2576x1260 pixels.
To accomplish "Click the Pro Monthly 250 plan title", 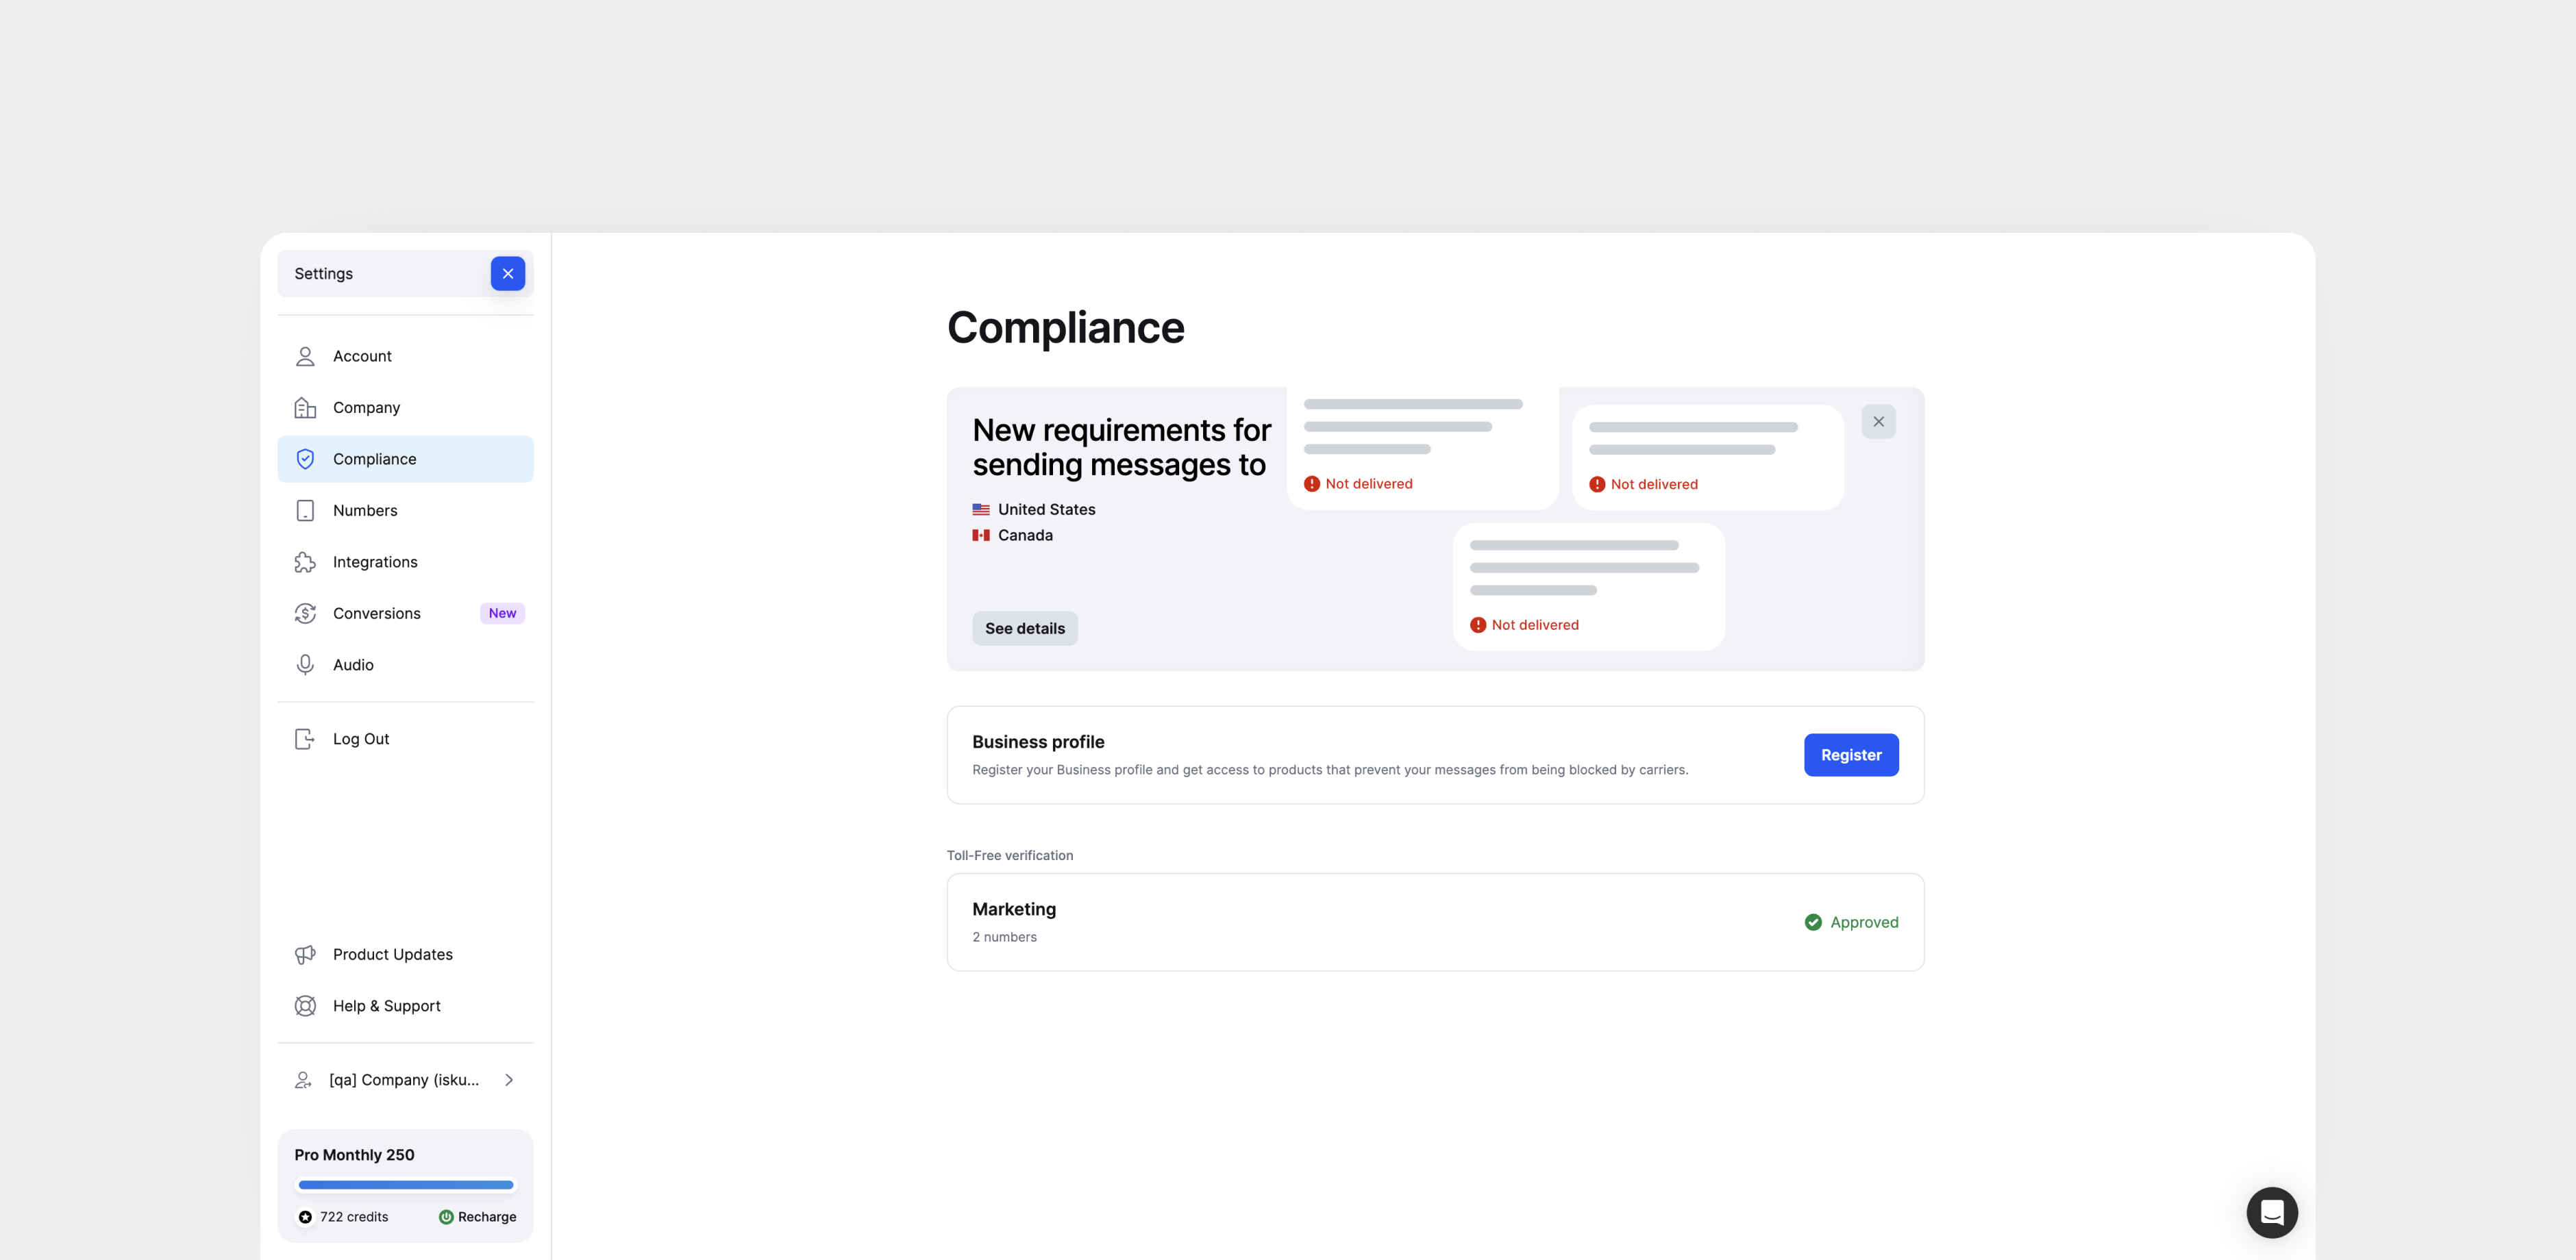I will point(354,1155).
